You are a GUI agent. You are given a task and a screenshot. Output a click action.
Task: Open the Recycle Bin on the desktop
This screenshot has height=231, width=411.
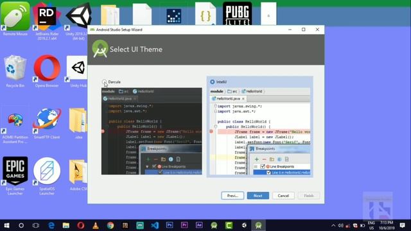[x=15, y=71]
